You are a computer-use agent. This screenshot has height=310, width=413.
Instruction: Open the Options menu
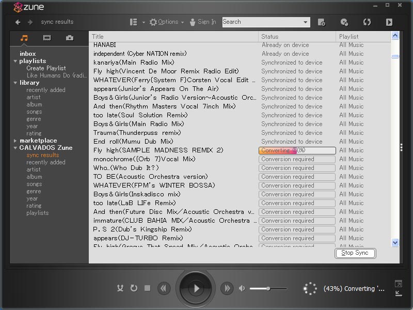point(167,22)
